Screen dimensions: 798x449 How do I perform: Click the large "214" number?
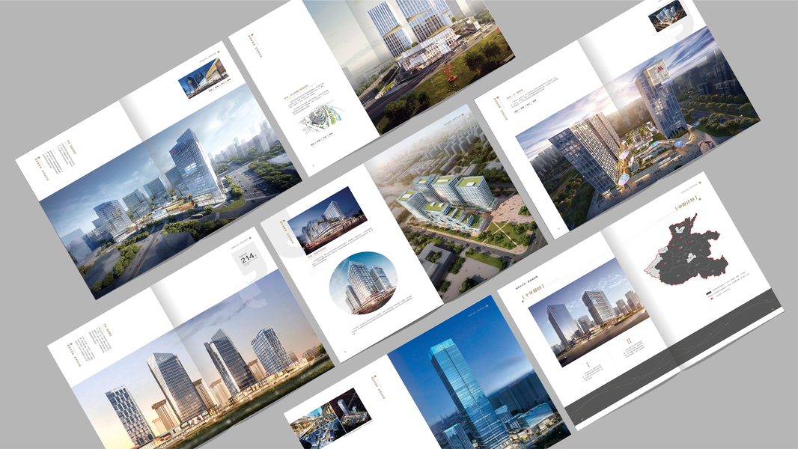coord(248,258)
